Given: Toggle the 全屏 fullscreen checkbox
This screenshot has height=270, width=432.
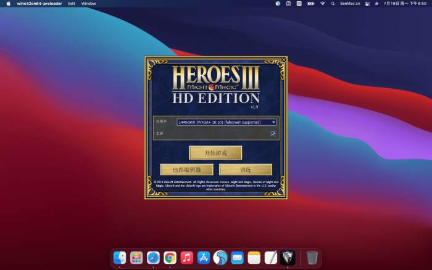Looking at the screenshot, I should (x=273, y=133).
